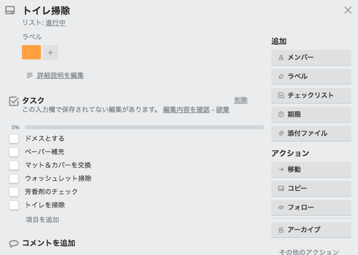
Task: Tick the ペーパー補充 checkbox
Action: [x=14, y=152]
